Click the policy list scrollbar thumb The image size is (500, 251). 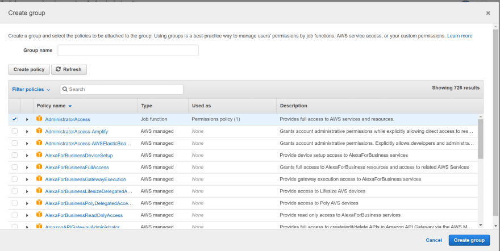(x=481, y=139)
